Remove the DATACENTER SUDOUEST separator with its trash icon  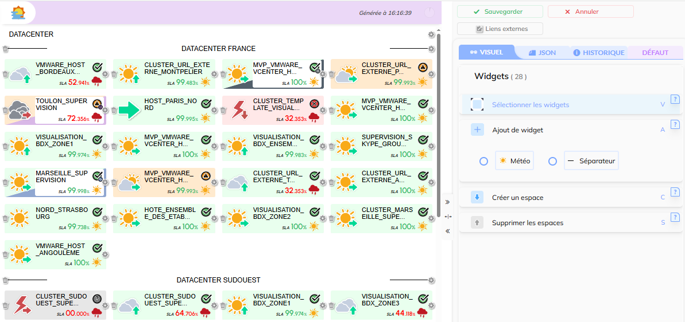6,280
